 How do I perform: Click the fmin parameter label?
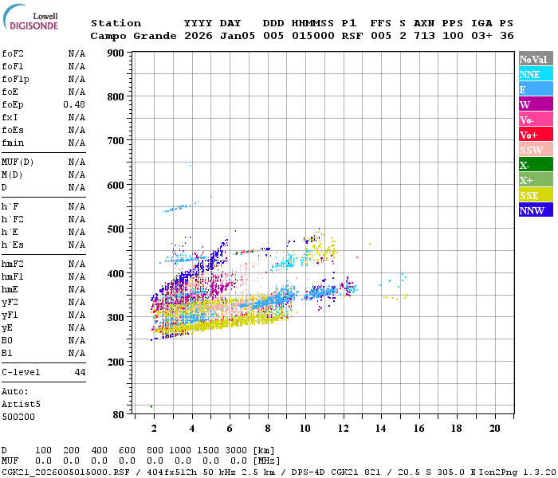coord(13,143)
